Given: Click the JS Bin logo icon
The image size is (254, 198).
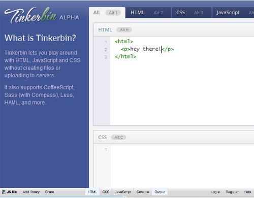Looking at the screenshot, I should point(4,192).
